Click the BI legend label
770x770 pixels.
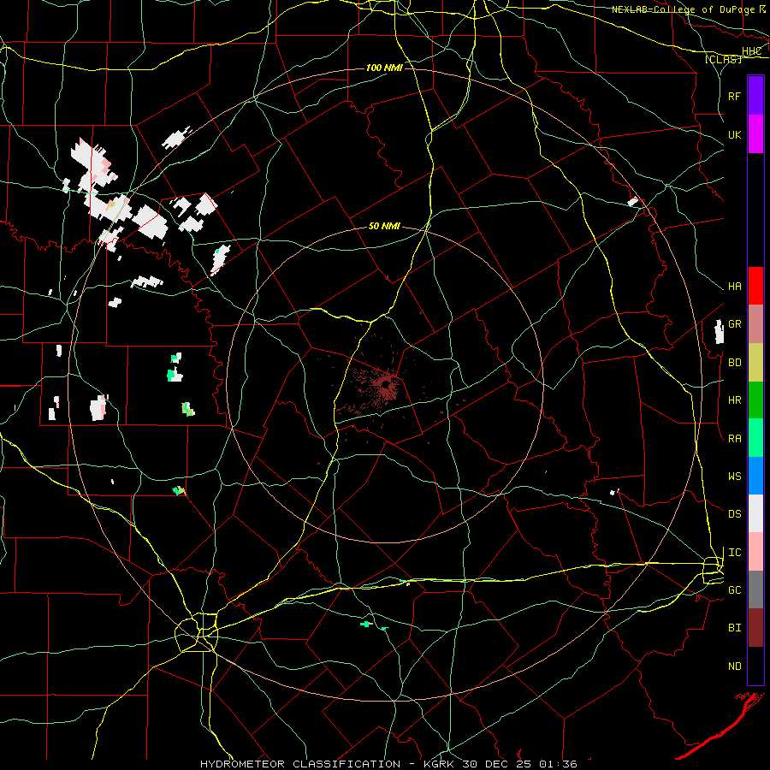[734, 628]
